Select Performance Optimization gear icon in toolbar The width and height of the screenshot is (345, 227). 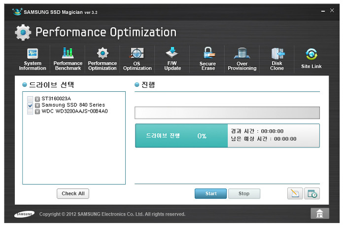point(103,53)
